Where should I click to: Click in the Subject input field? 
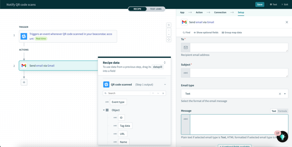[239, 73]
